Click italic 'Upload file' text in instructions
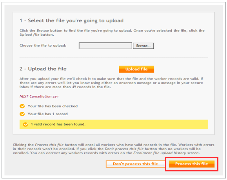227x180 pixels. (x=29, y=35)
